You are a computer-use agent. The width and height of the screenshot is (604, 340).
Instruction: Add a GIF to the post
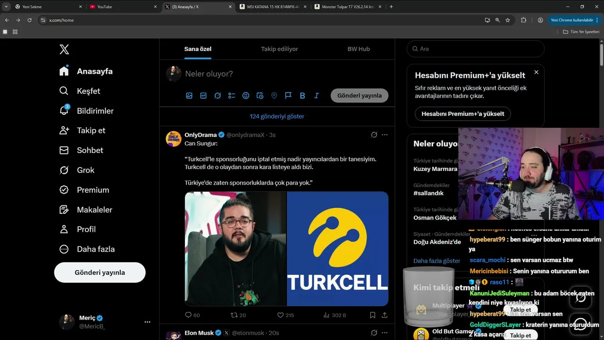click(203, 95)
